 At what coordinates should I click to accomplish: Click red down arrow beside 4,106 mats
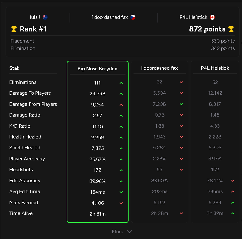pyautogui.click(x=121, y=203)
